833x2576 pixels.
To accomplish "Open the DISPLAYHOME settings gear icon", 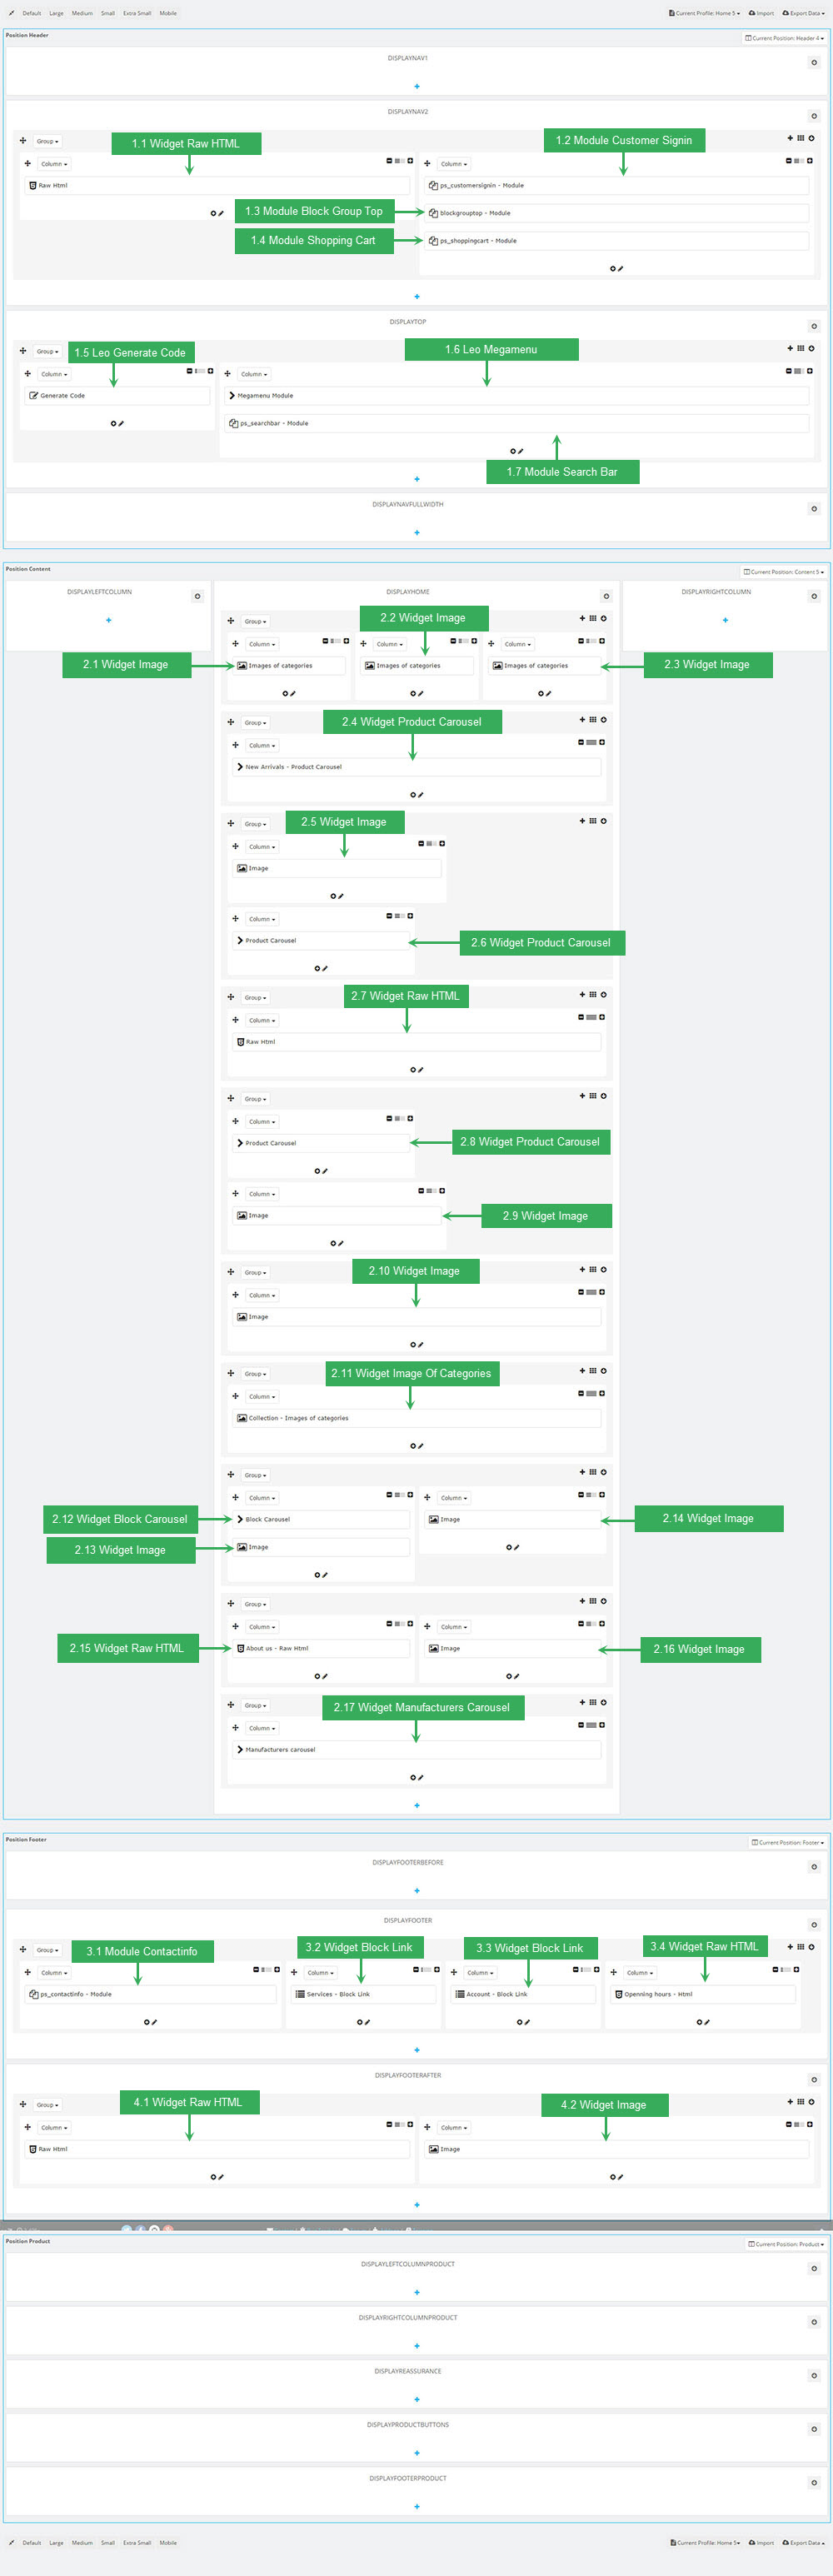I will [606, 596].
